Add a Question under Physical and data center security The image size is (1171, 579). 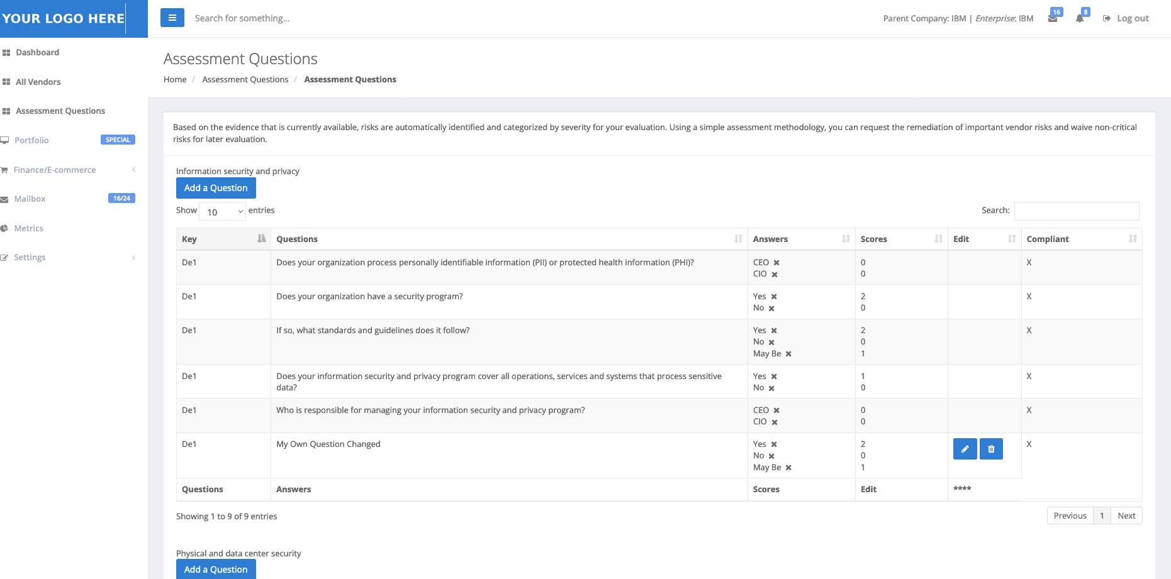(216, 570)
